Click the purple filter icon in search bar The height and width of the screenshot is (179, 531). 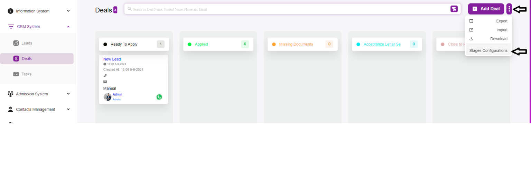454,9
